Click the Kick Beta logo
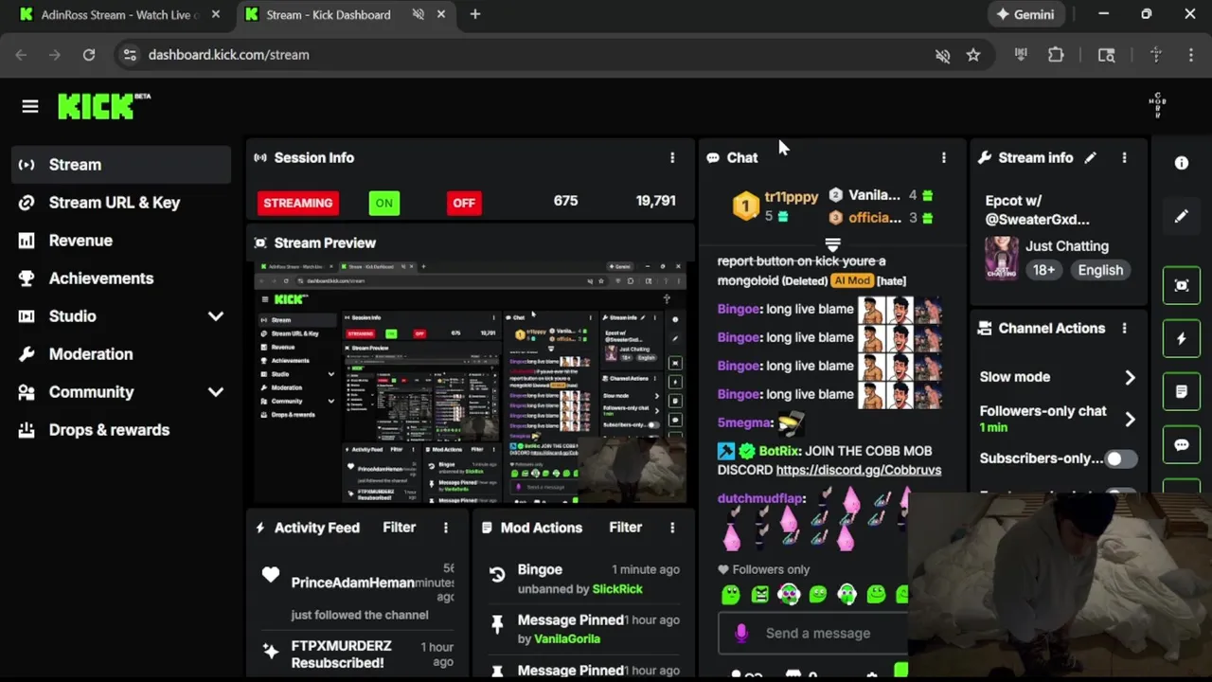The width and height of the screenshot is (1212, 682). click(x=104, y=106)
